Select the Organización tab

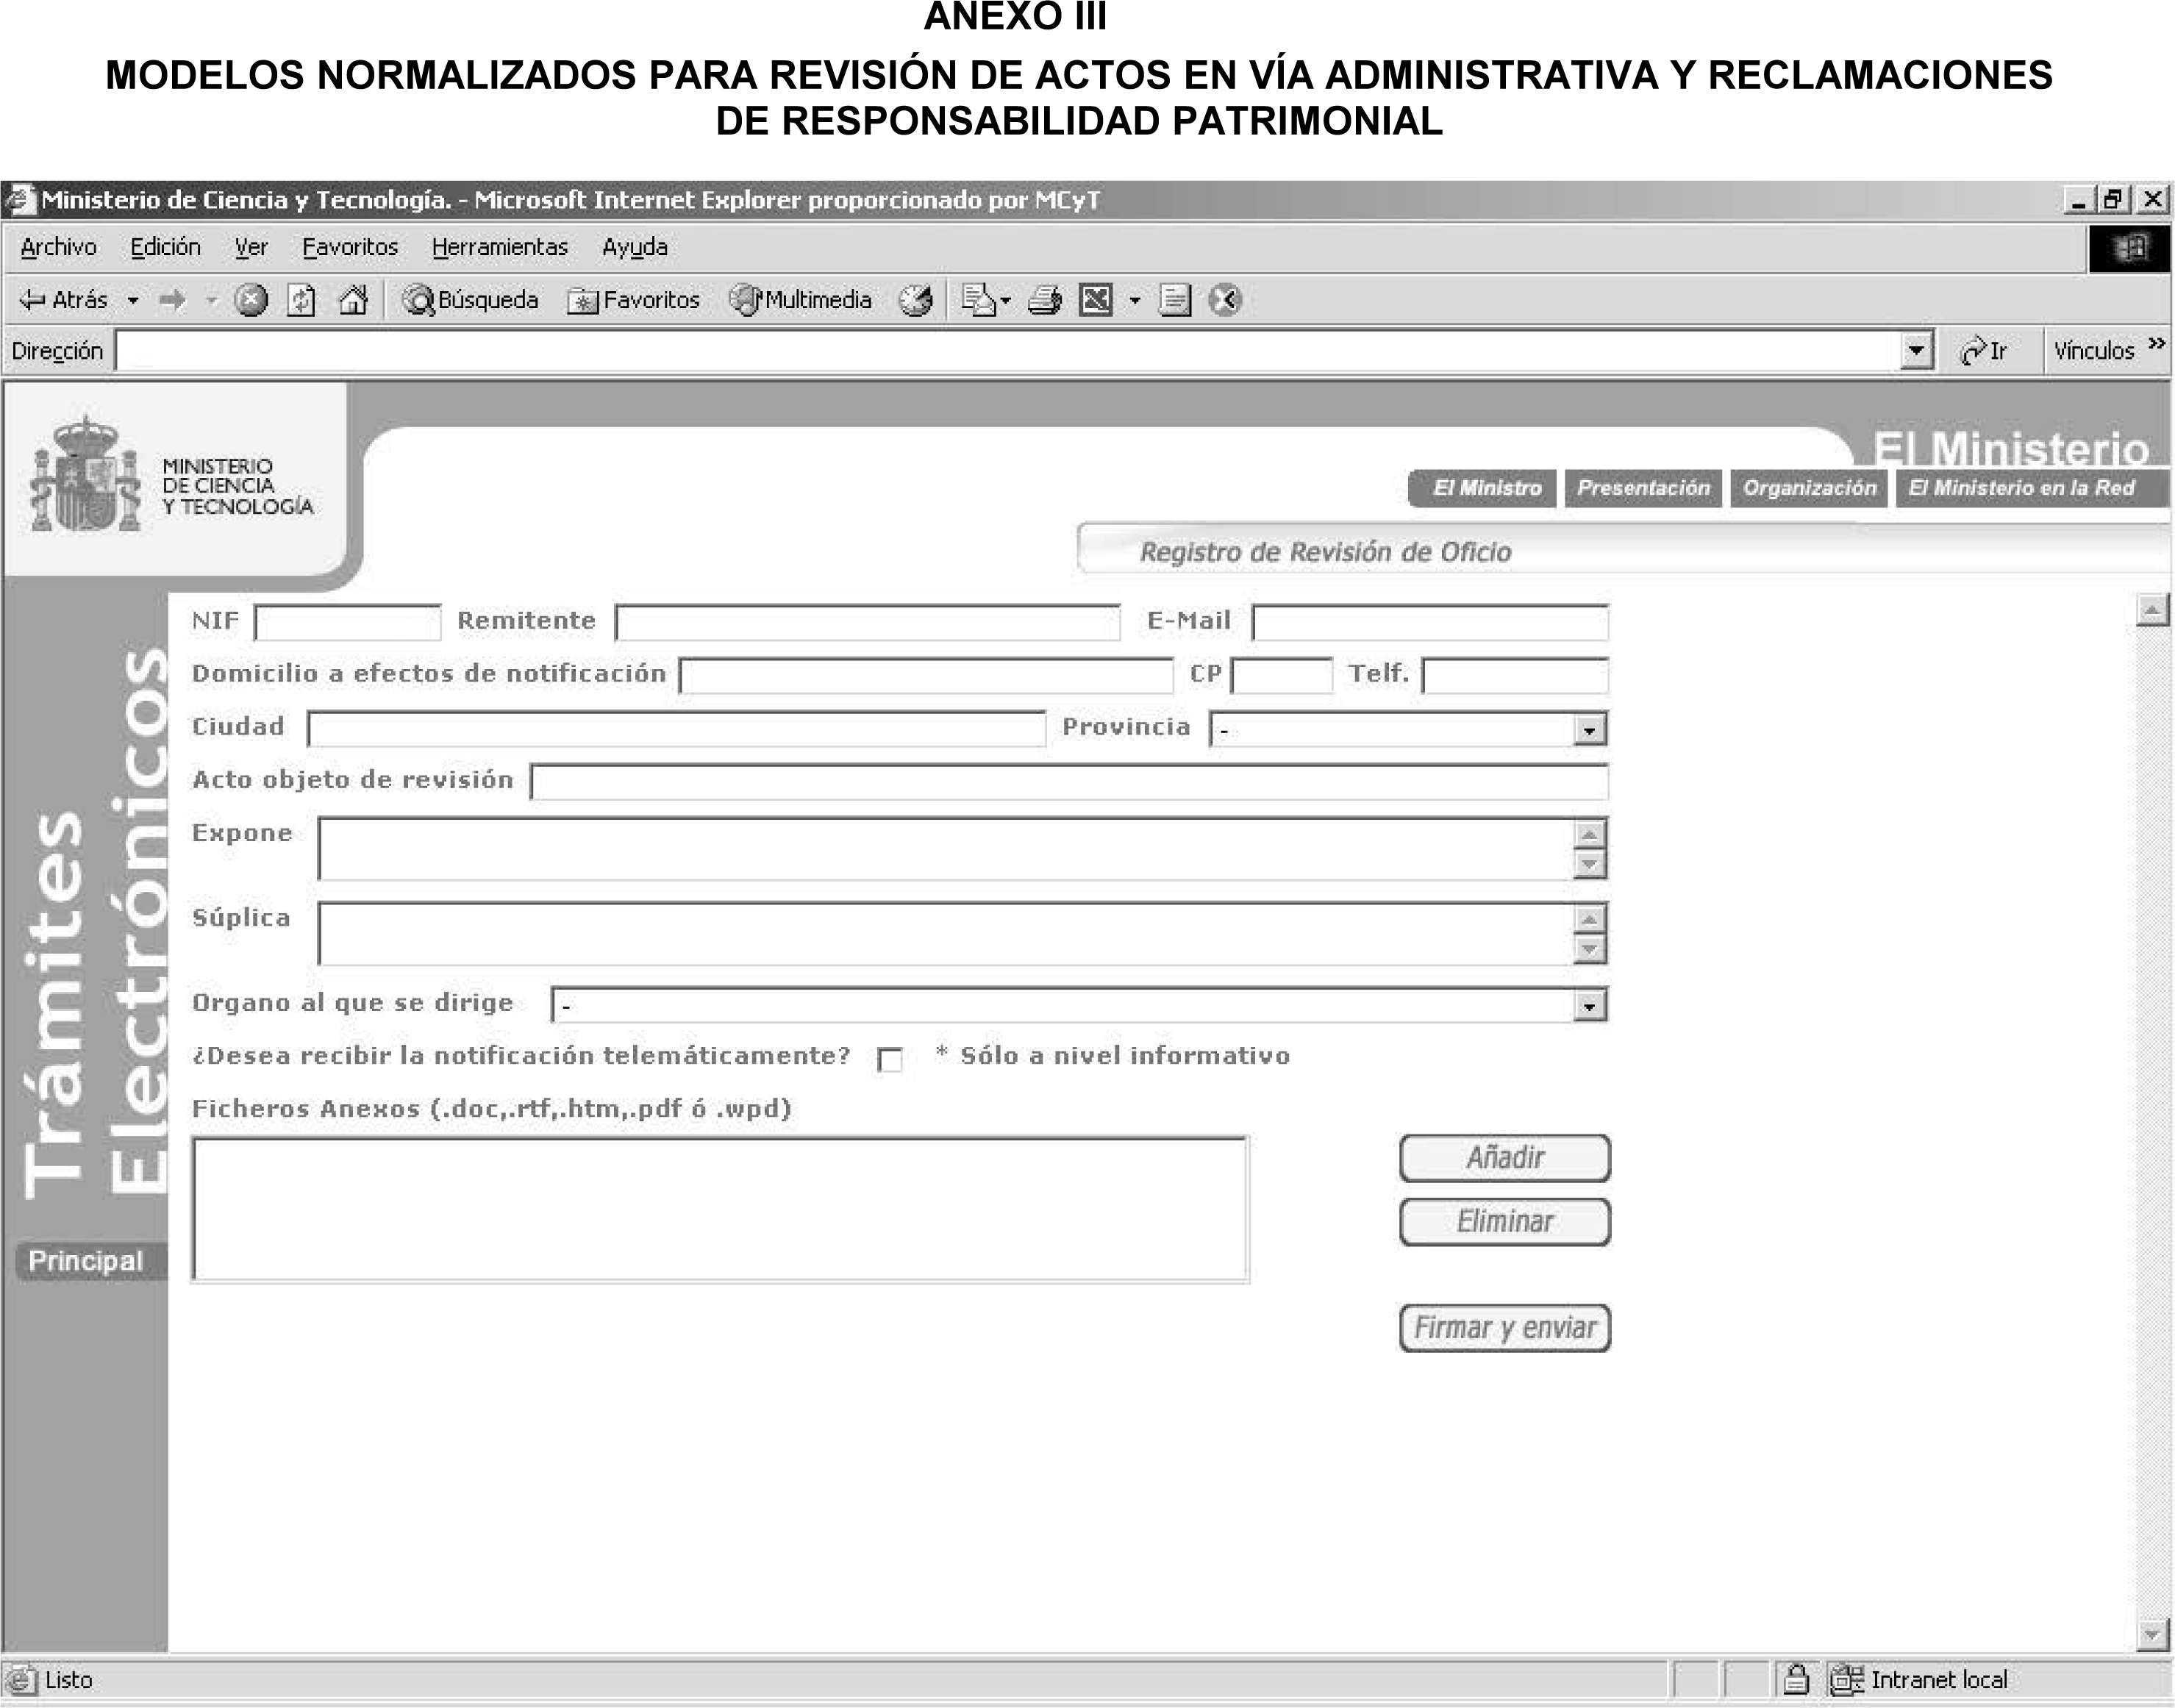[x=1809, y=488]
